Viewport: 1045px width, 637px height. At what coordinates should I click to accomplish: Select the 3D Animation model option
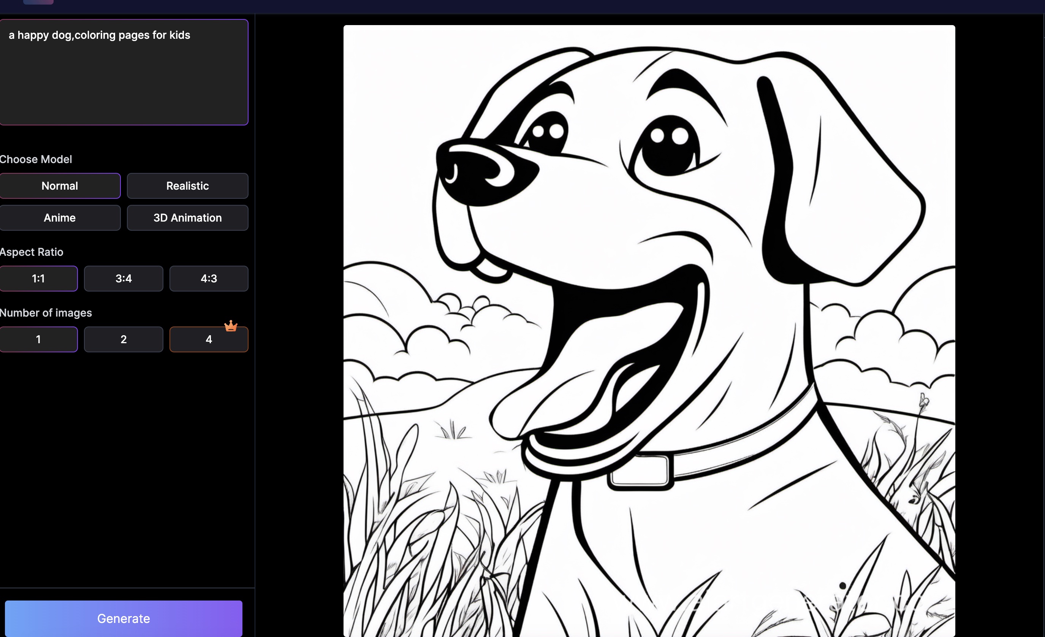point(187,217)
